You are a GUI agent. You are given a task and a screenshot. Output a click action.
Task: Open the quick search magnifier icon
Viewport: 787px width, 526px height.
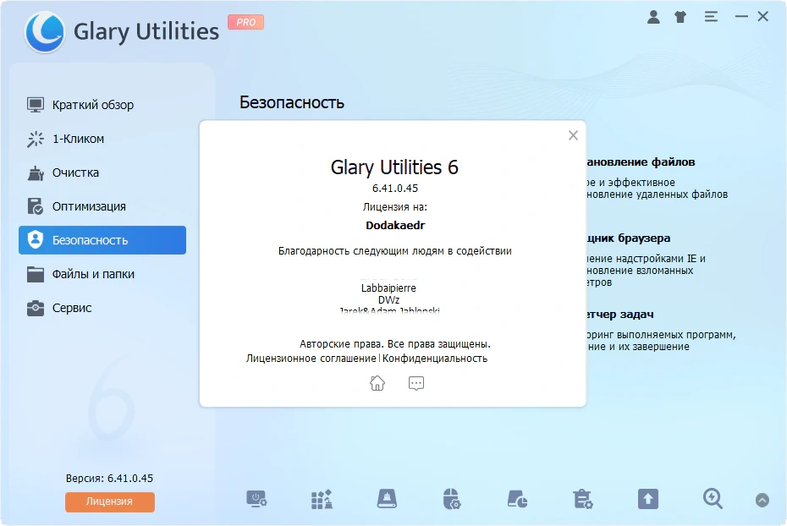[x=713, y=500]
